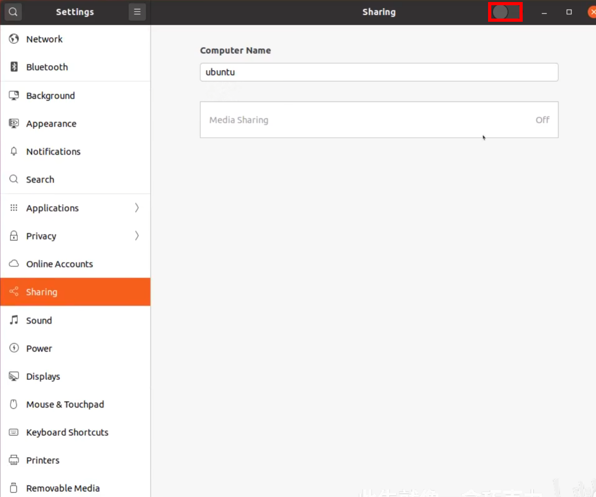Screen dimensions: 596x497
Task: Close the Settings window
Action: (x=592, y=12)
